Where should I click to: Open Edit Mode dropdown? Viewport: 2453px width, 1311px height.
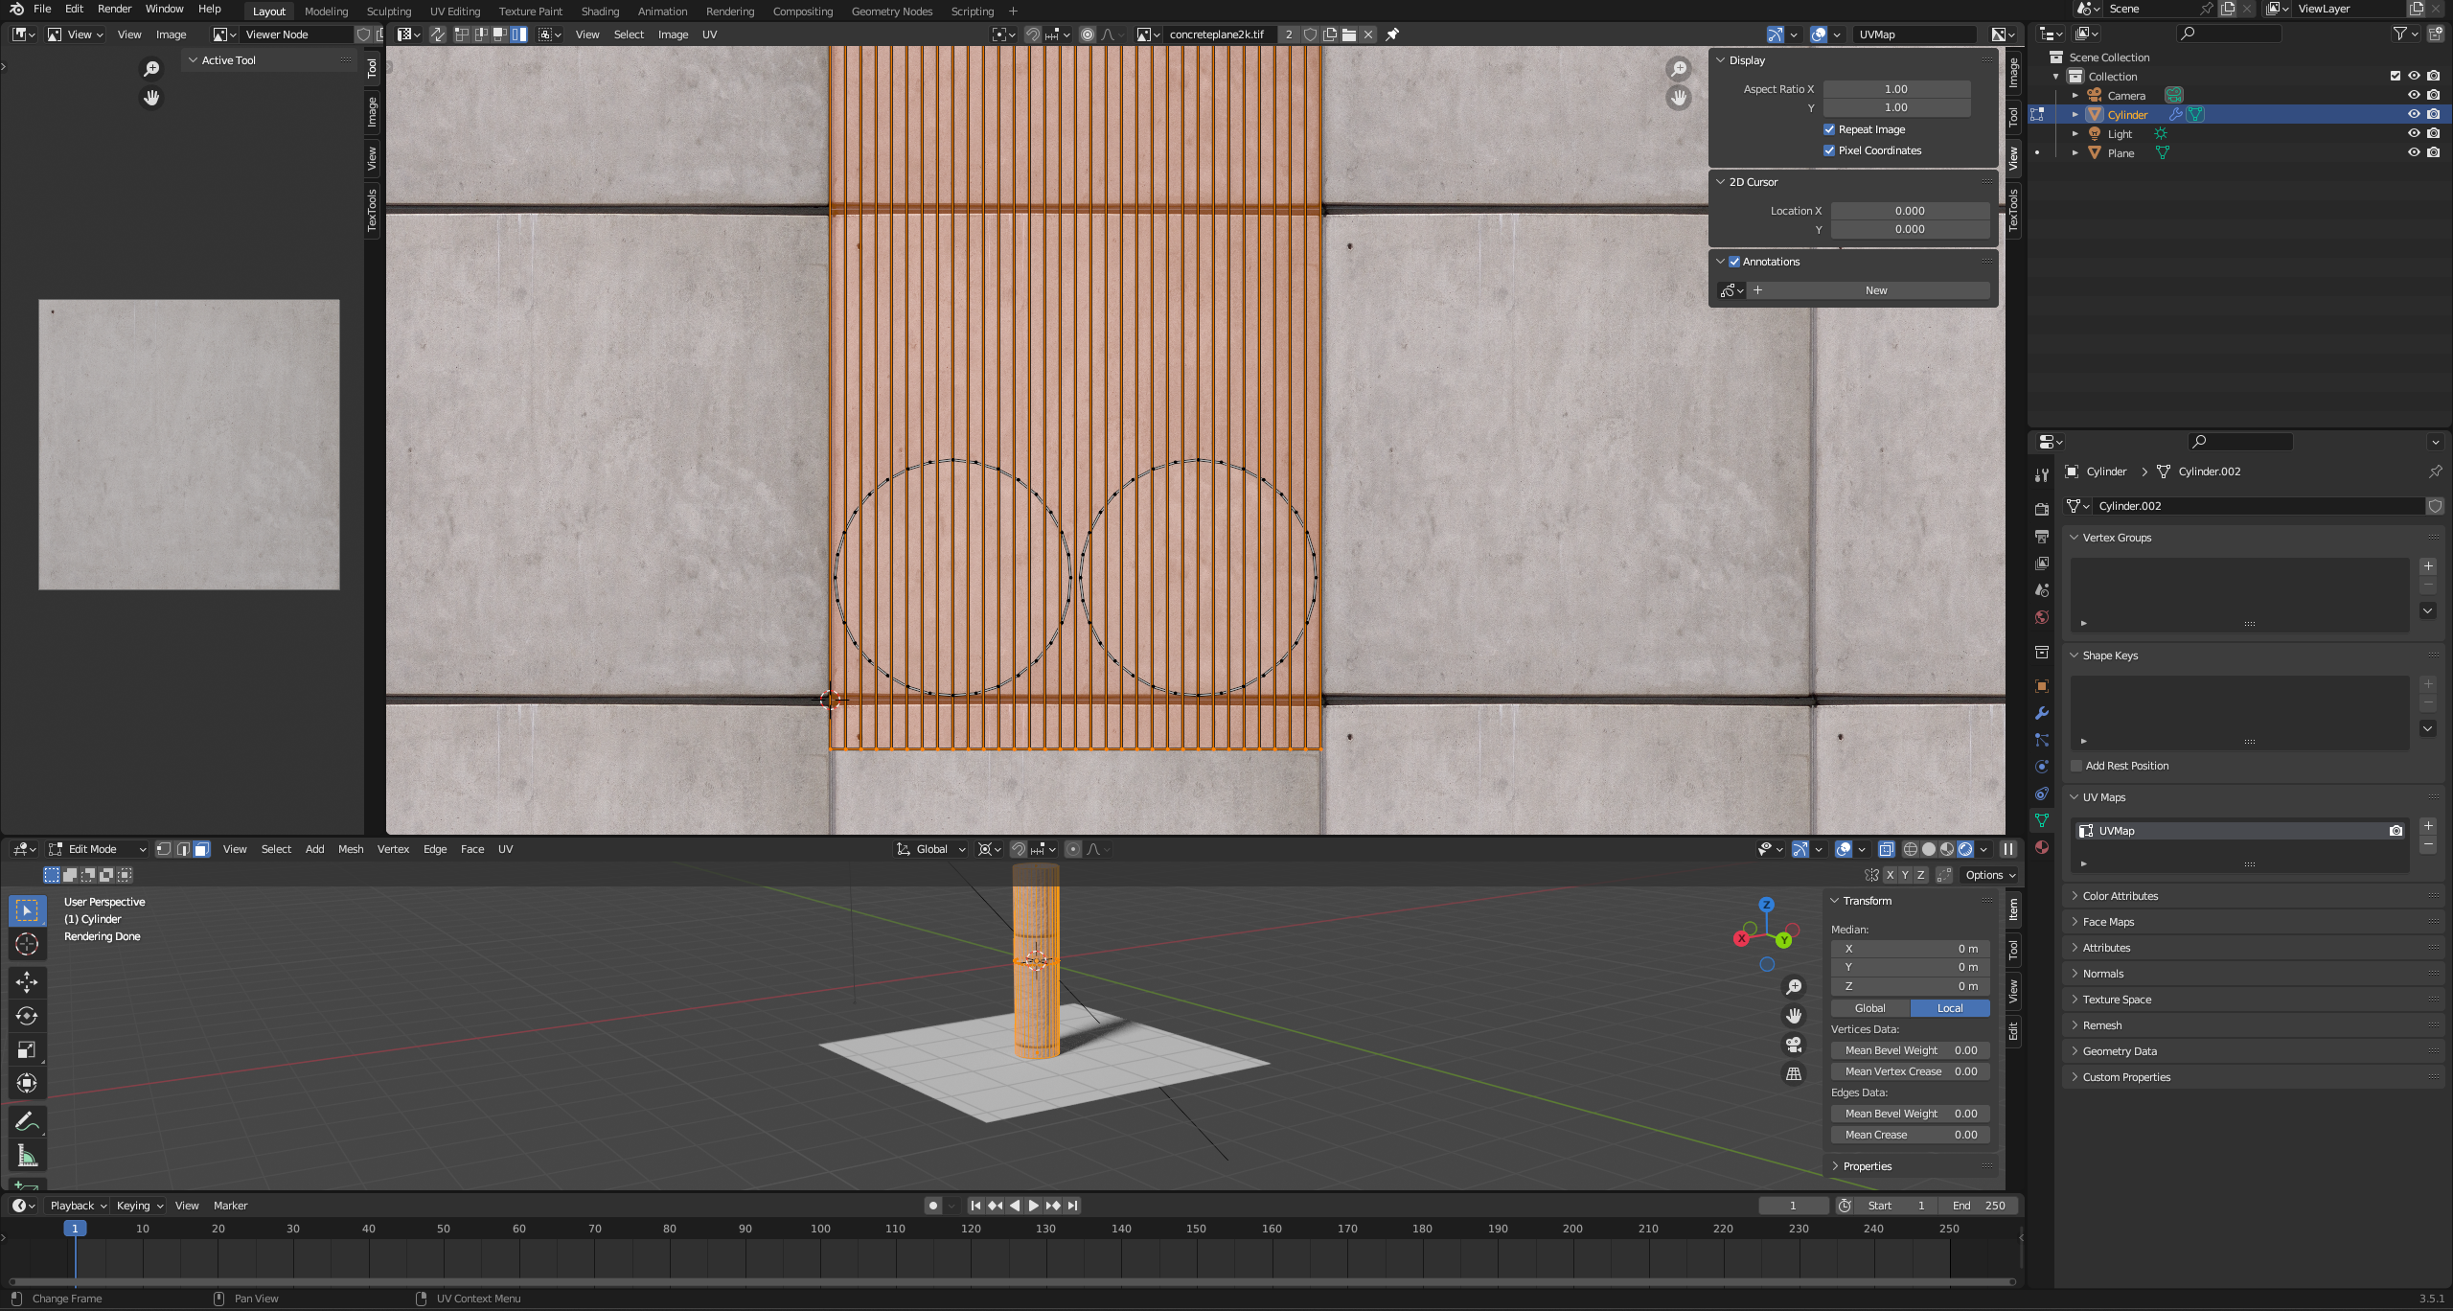(98, 849)
